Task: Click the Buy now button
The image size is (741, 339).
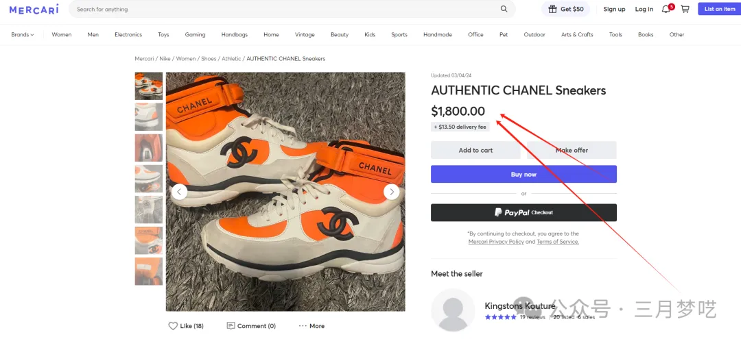Action: point(524,174)
